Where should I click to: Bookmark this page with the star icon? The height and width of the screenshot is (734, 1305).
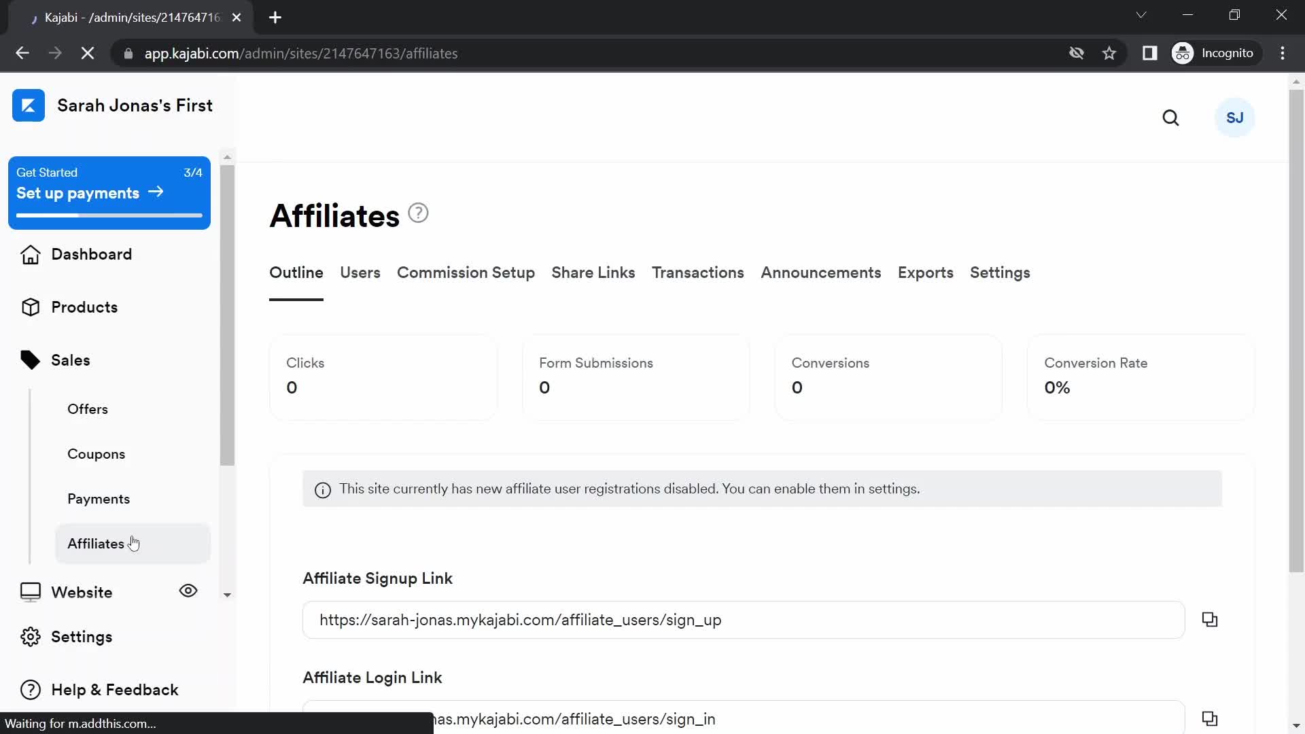click(1109, 53)
